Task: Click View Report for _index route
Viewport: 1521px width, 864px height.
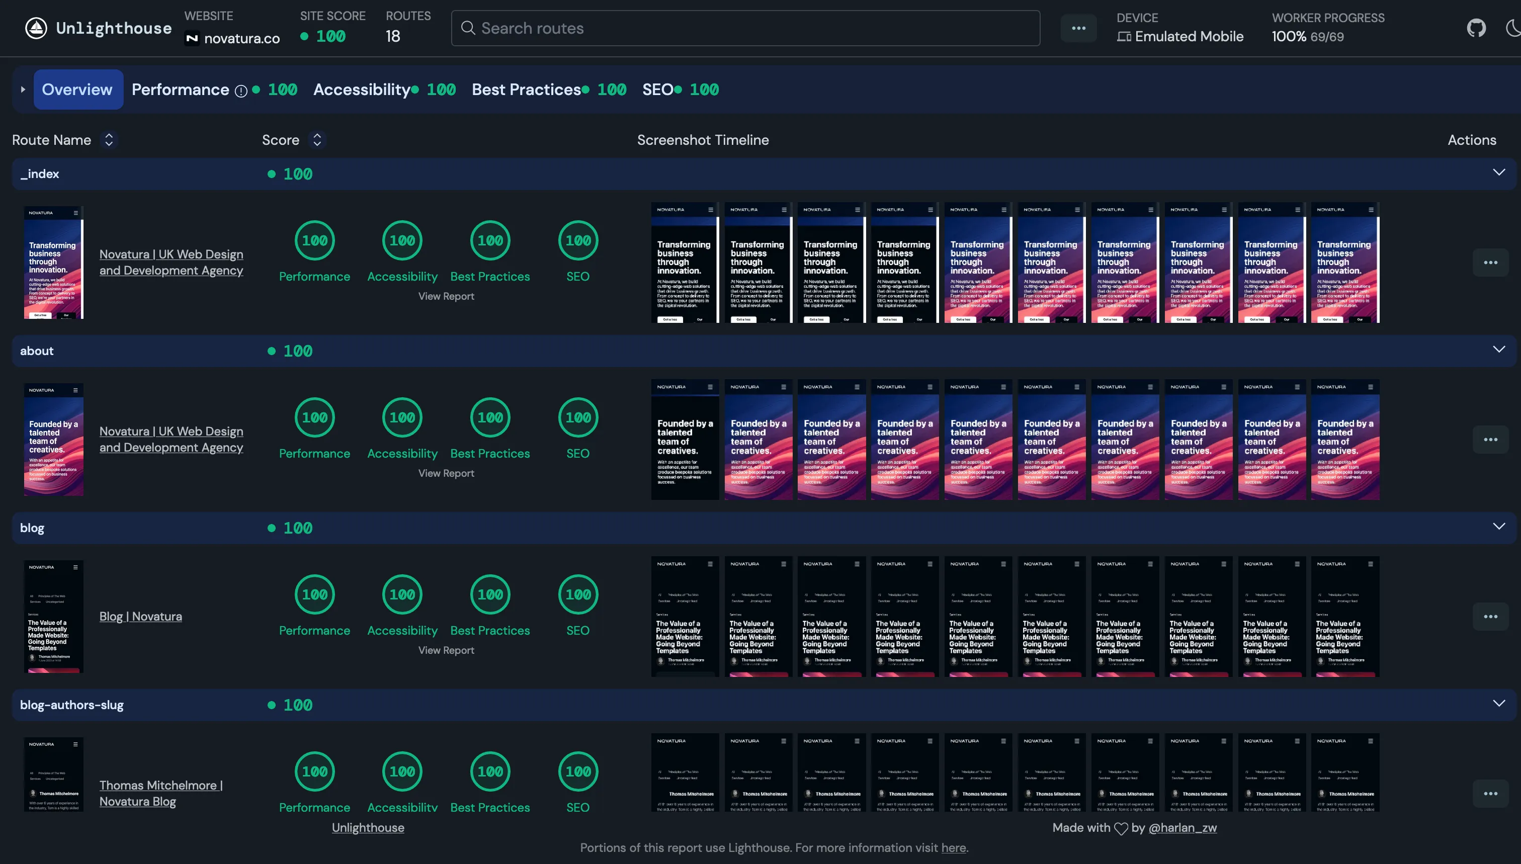Action: (446, 296)
